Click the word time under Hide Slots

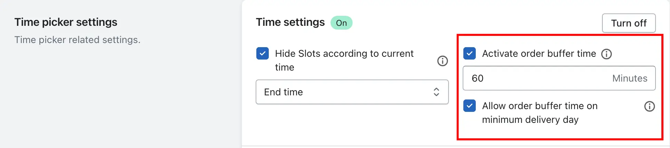[x=284, y=67]
